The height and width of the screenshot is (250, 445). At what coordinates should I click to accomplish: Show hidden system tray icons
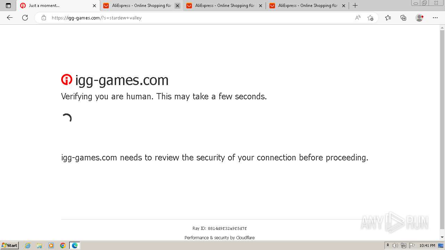coord(388,245)
